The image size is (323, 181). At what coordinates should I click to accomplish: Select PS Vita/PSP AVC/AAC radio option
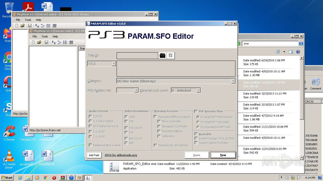198,122
